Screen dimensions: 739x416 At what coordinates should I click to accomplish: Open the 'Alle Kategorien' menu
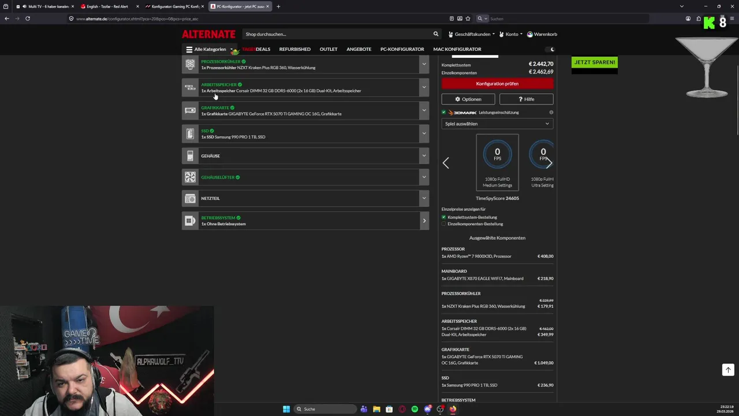point(209,49)
